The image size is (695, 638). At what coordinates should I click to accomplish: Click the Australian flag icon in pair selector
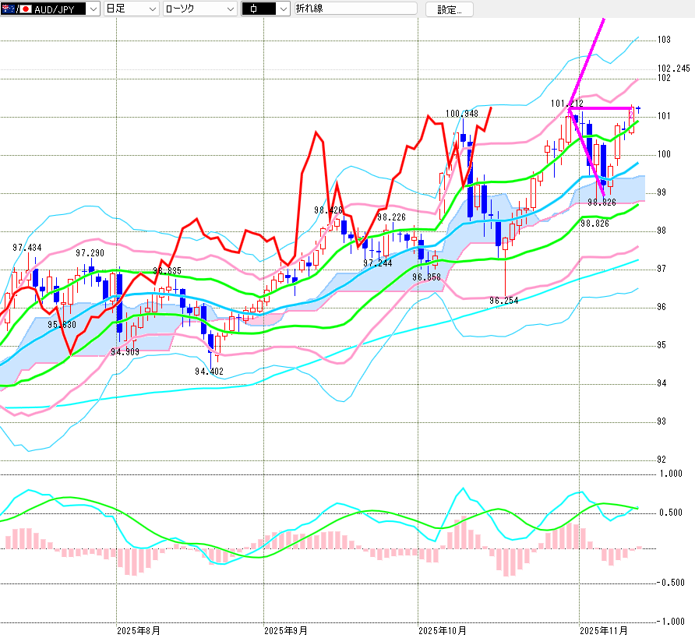point(8,9)
